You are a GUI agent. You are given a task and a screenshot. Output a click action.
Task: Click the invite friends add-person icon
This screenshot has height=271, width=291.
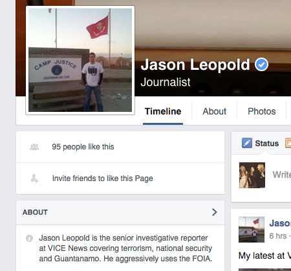pos(34,179)
